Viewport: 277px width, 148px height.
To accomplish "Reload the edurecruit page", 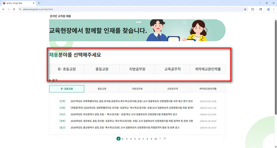I will coord(14,9).
